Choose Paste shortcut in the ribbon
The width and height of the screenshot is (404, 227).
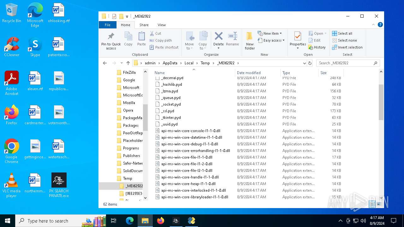pyautogui.click(x=164, y=47)
